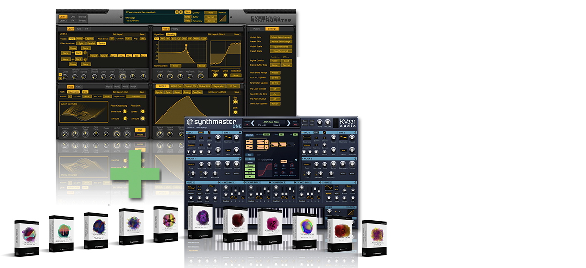The width and height of the screenshot is (586, 268).
Task: Select Series filter structure
Action: (x=101, y=43)
